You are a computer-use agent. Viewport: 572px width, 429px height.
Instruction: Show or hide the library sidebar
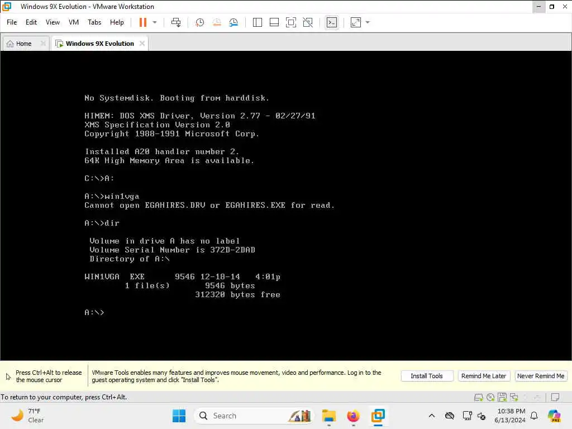[257, 22]
